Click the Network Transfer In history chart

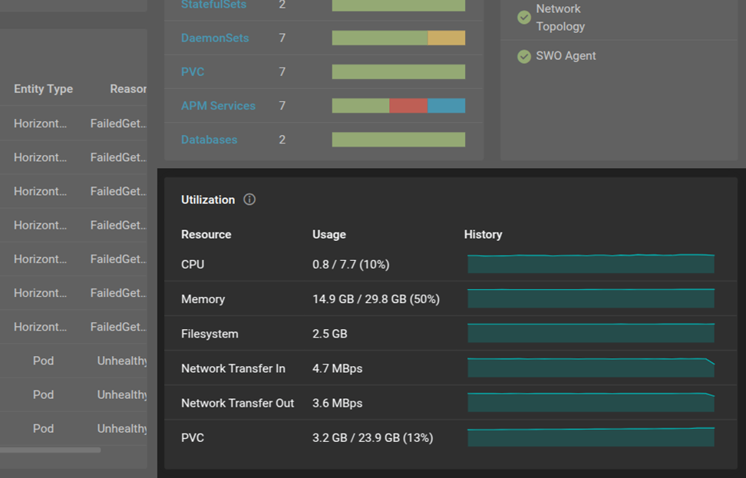(591, 368)
